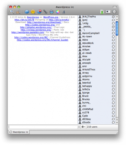The width and height of the screenshot is (126, 145).
Task: Click the clock history toolbar icon
Action: 114,12
